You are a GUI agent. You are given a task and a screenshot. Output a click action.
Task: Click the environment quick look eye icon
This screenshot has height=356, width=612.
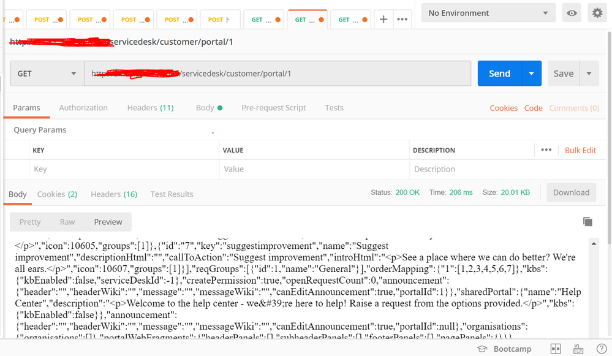click(x=572, y=13)
